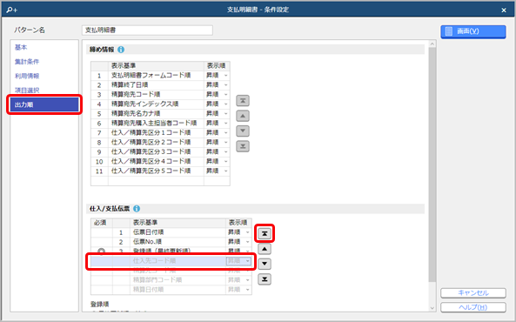Select row 仕入/精算先区分3コード順
This screenshot has width=516, height=322.
point(160,151)
